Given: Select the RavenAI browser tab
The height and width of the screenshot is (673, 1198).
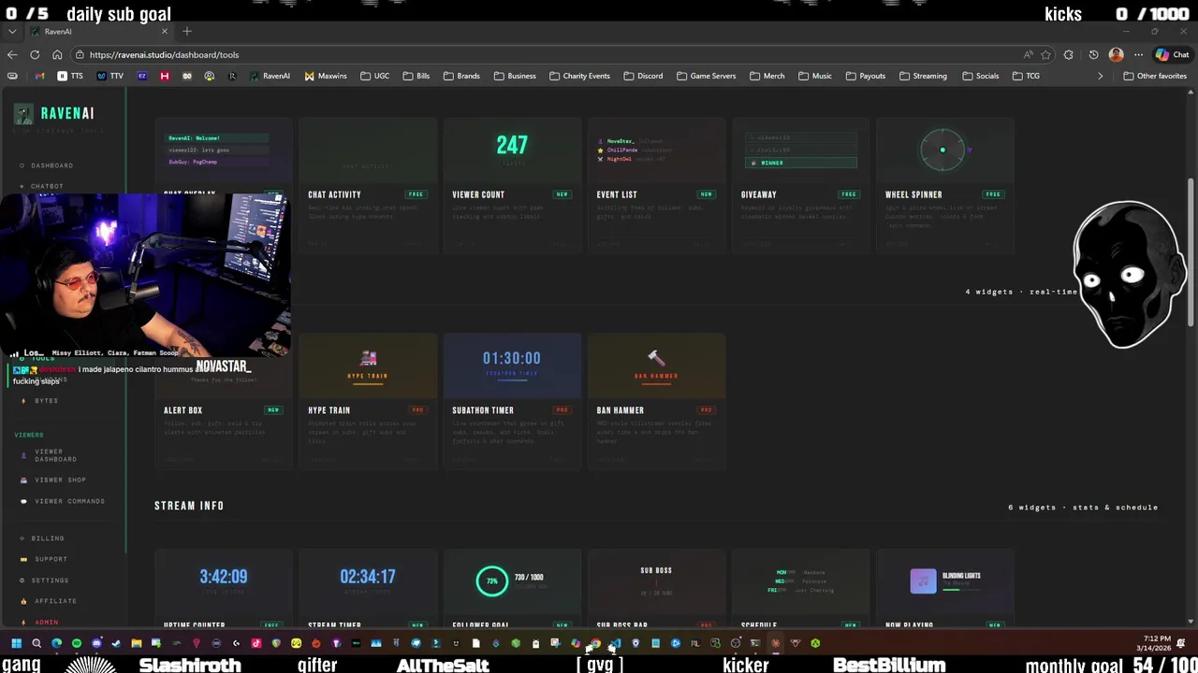Looking at the screenshot, I should (x=98, y=31).
